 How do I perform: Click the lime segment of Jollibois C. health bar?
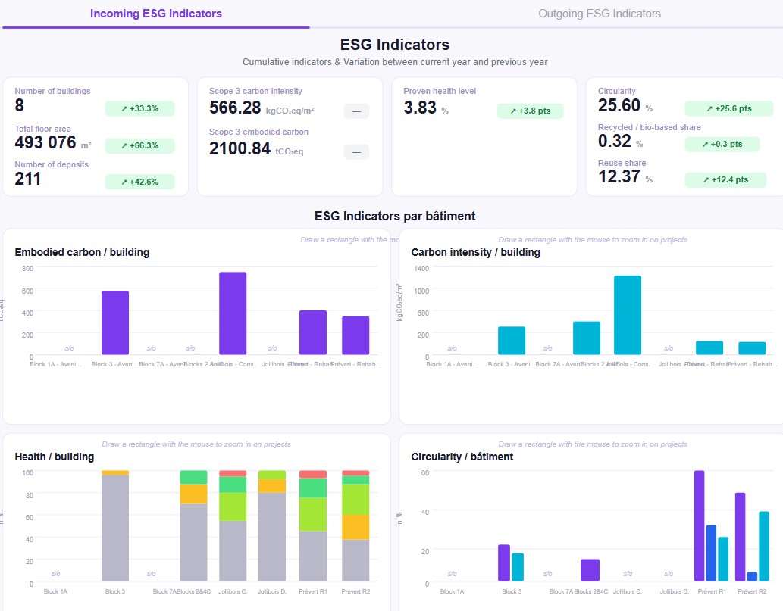tap(233, 507)
